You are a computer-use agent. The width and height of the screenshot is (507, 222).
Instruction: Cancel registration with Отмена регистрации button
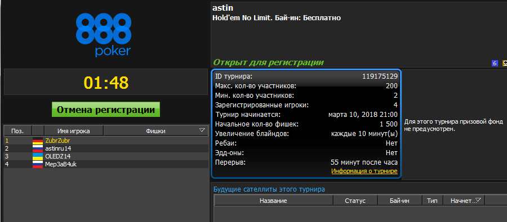coord(106,110)
